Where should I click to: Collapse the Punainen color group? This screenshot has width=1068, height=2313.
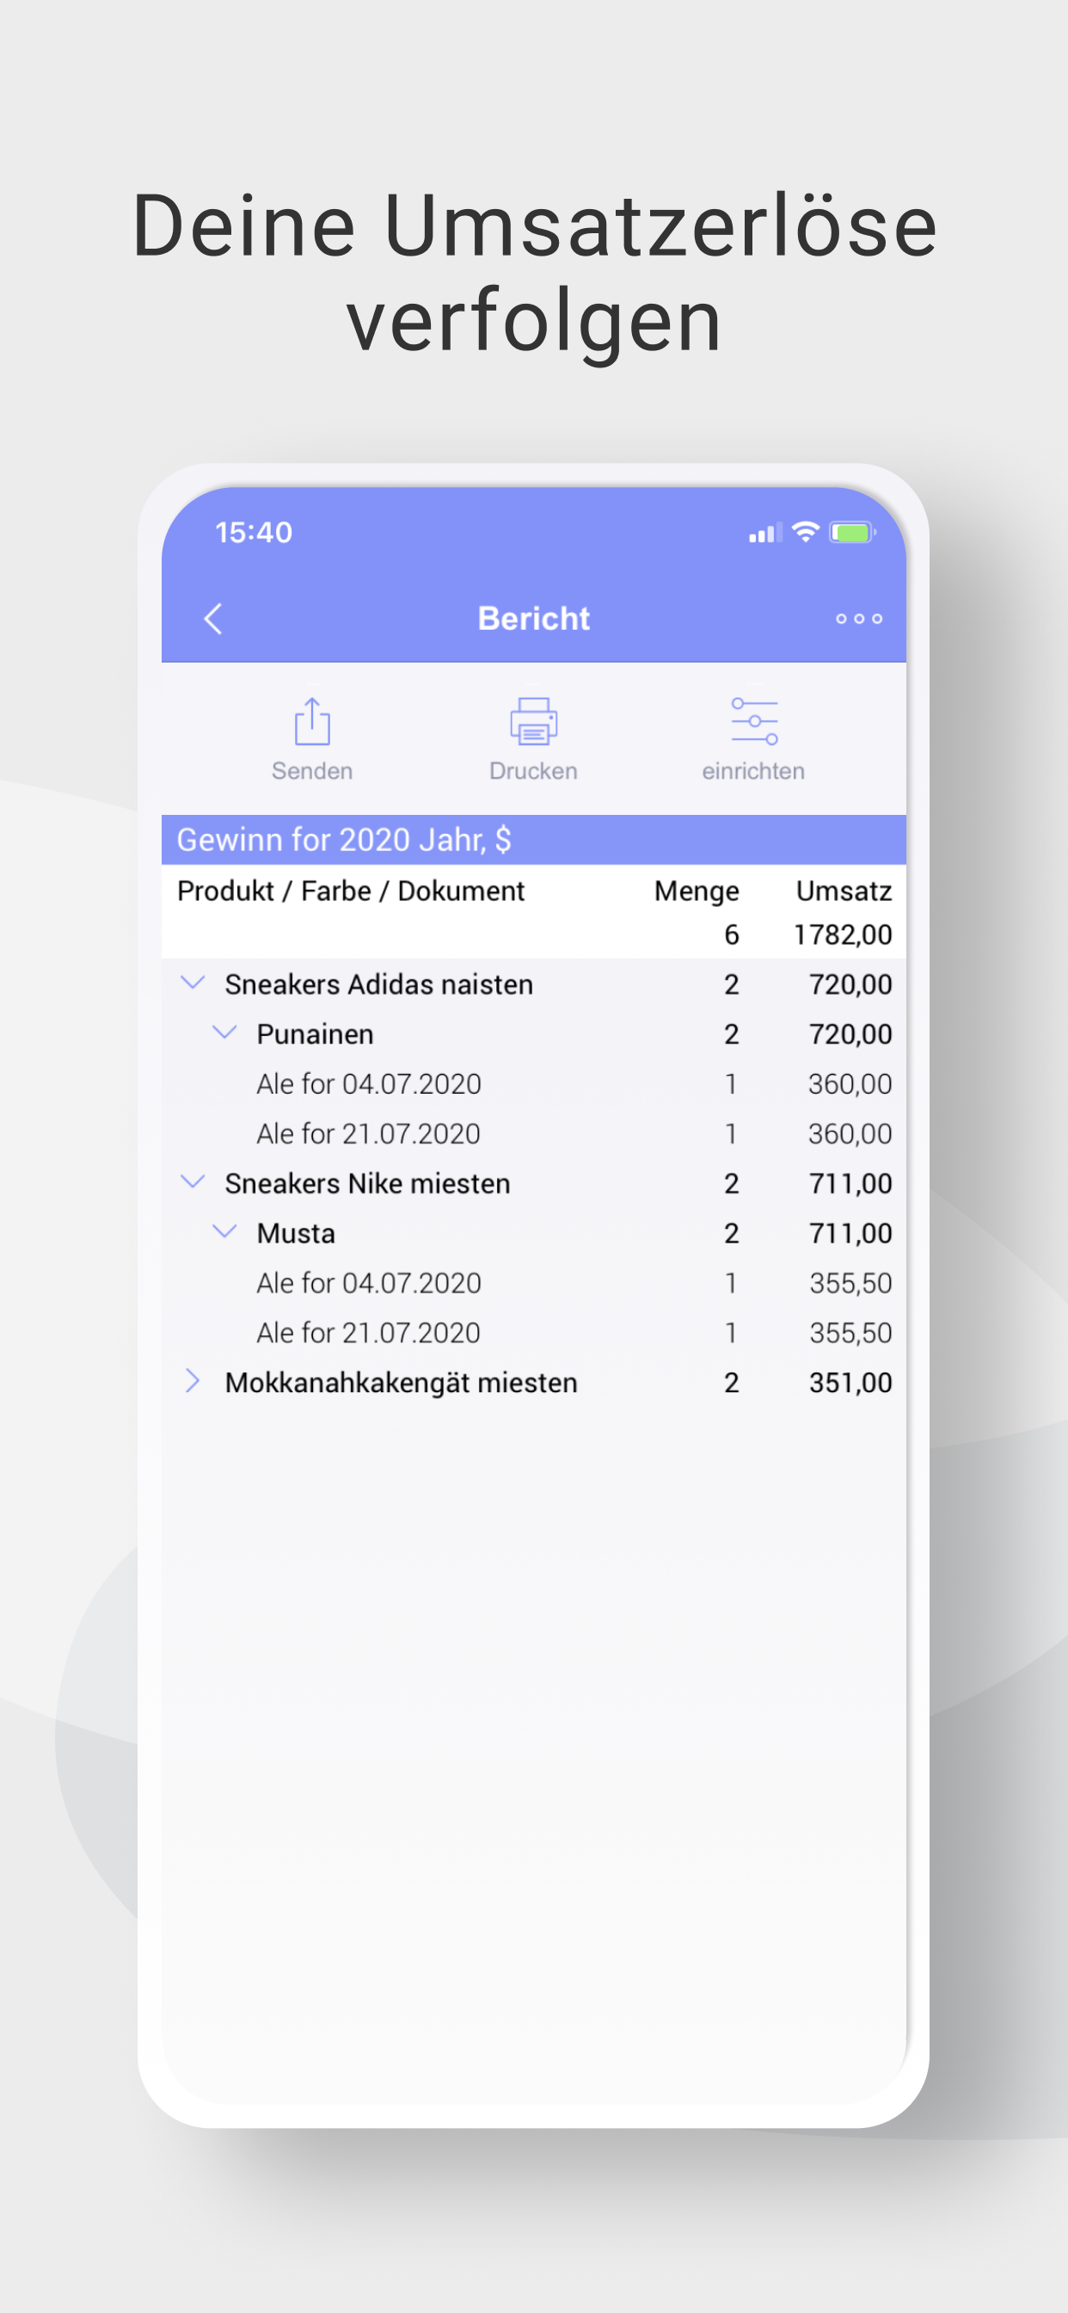(x=224, y=1033)
